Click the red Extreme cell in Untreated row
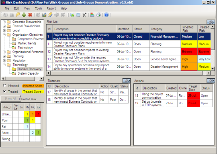Viewport: 217px width, 154px height. pyautogui.click(x=38, y=114)
